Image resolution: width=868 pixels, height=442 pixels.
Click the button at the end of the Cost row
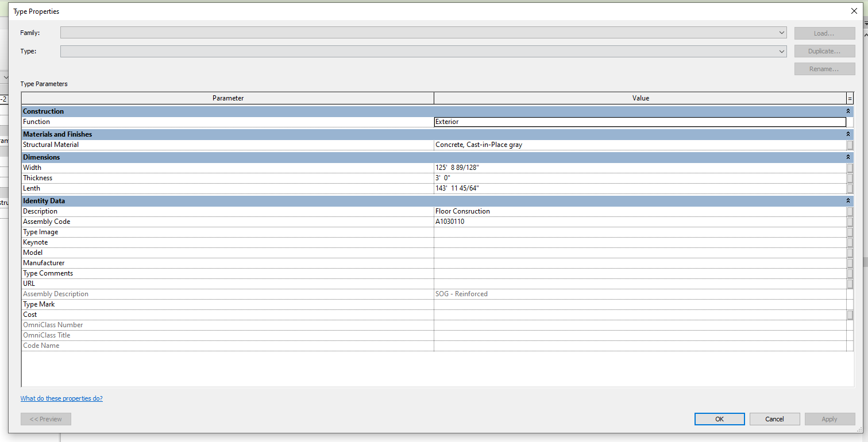click(850, 314)
